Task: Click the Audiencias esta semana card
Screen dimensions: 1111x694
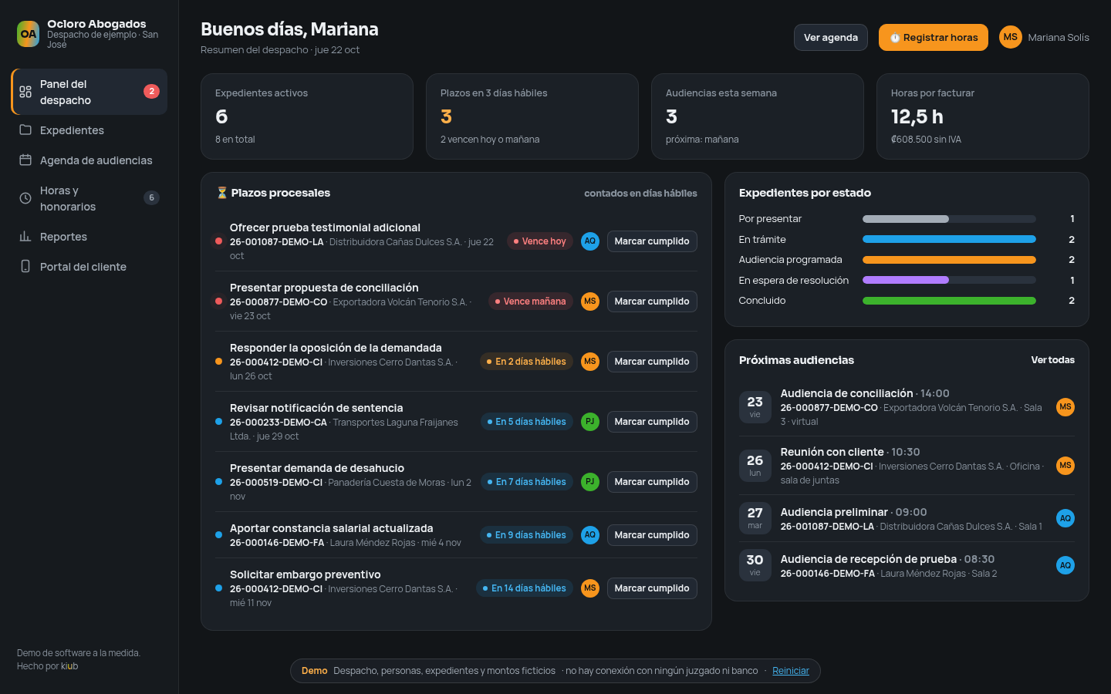Action: [x=758, y=116]
